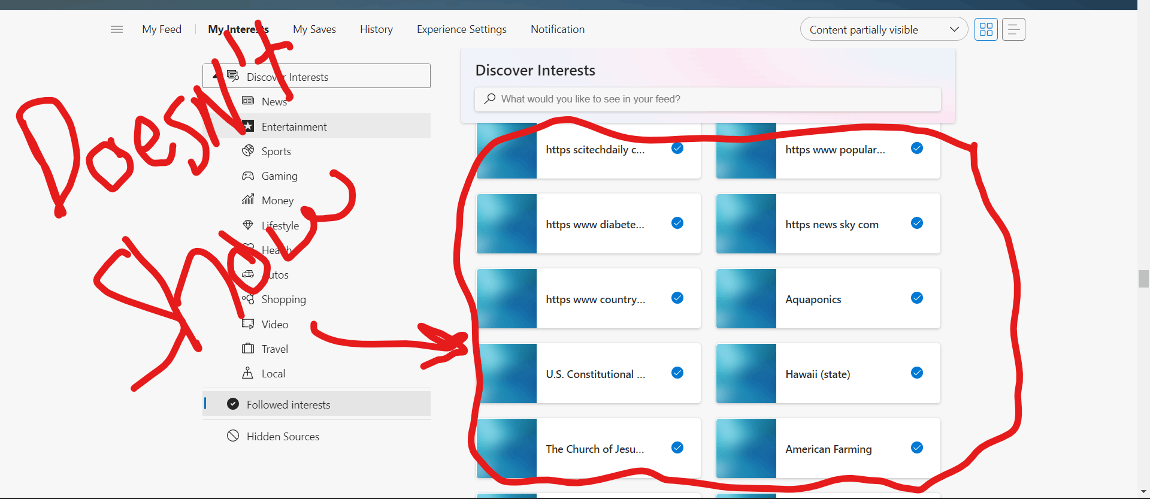The height and width of the screenshot is (499, 1150).
Task: Unfollow the https news sky com interest
Action: click(917, 223)
